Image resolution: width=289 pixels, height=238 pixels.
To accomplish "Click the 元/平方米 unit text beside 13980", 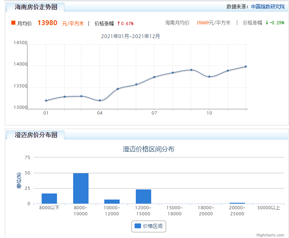I will point(73,23).
